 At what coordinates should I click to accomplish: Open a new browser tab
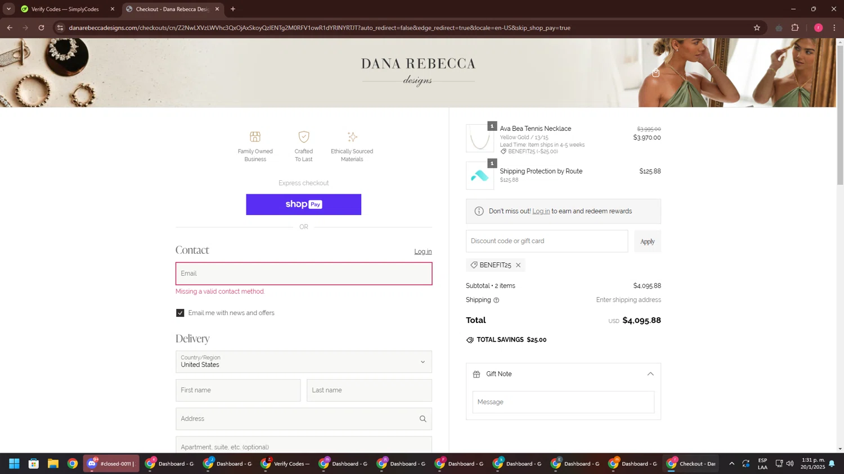(x=233, y=9)
